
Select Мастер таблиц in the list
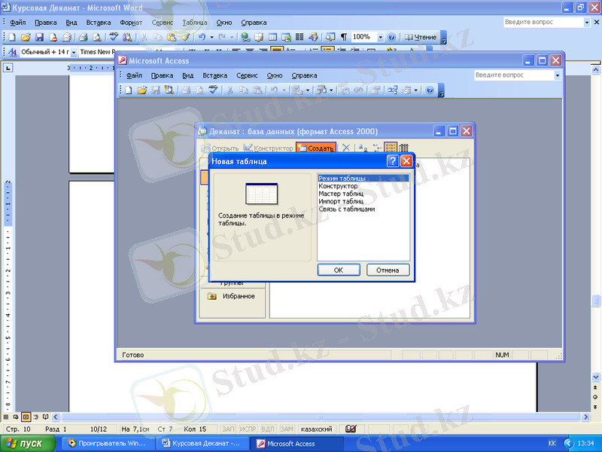click(341, 194)
